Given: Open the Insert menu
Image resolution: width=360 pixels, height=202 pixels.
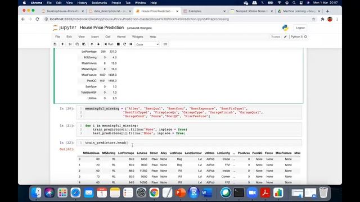Looking at the screenshot, I should (95, 36).
